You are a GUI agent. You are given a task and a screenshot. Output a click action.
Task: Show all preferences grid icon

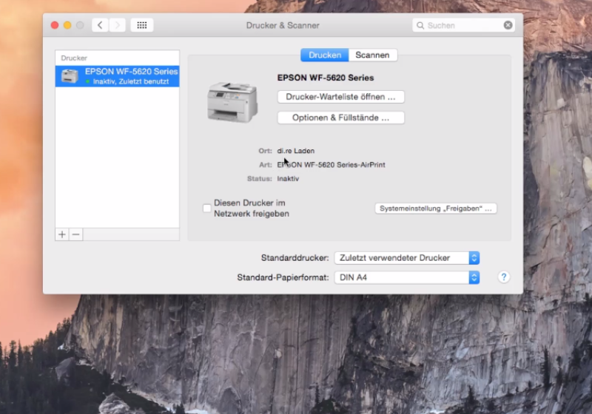click(141, 25)
